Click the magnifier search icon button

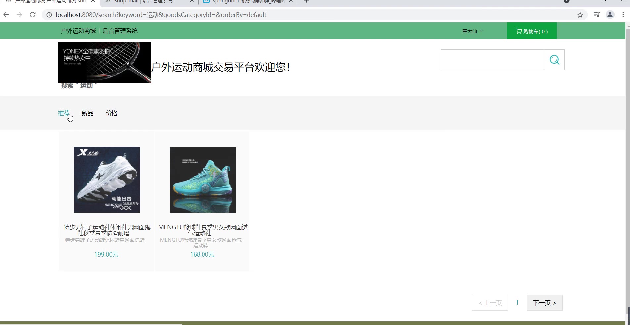click(554, 60)
